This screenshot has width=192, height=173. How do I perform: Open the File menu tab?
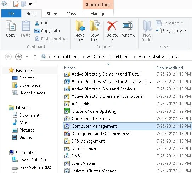click(11, 13)
